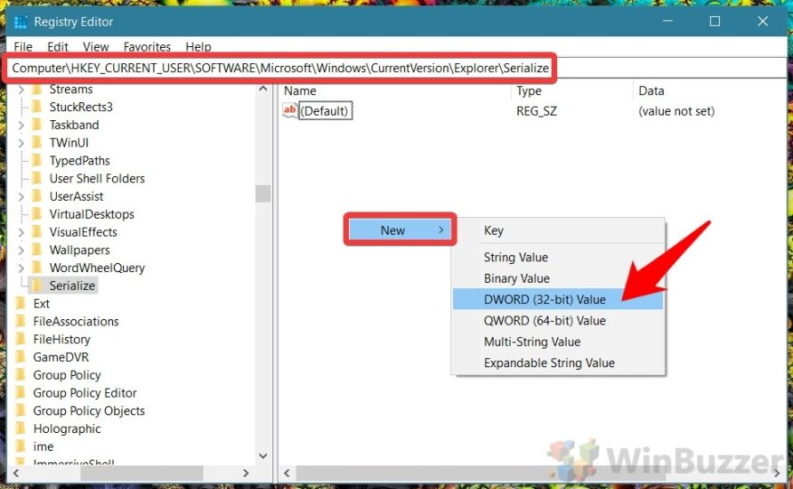793x489 pixels.
Task: Open the View menu
Action: click(x=95, y=47)
